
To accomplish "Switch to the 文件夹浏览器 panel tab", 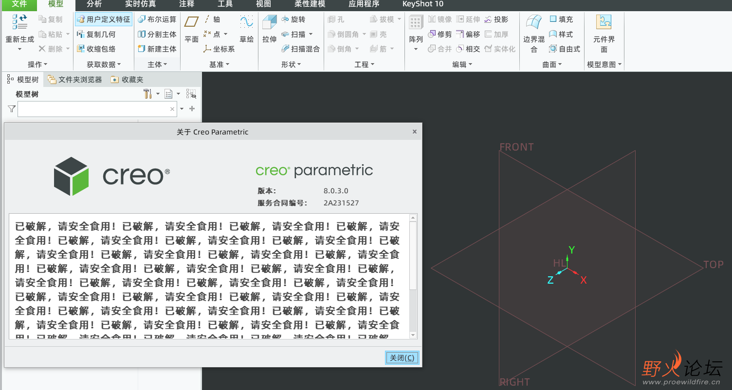I will point(75,80).
